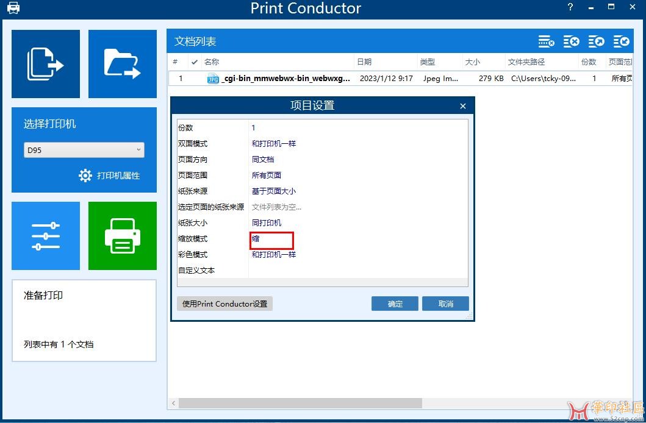
Task: Select the 页面范围 value 所有页面
Action: [358, 176]
